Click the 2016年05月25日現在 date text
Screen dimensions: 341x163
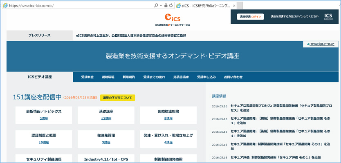click(80, 98)
